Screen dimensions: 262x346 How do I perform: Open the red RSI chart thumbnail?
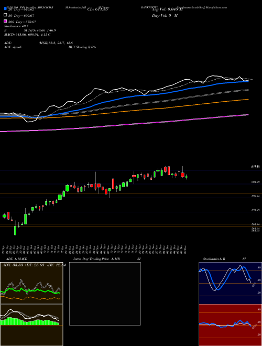click(230, 325)
